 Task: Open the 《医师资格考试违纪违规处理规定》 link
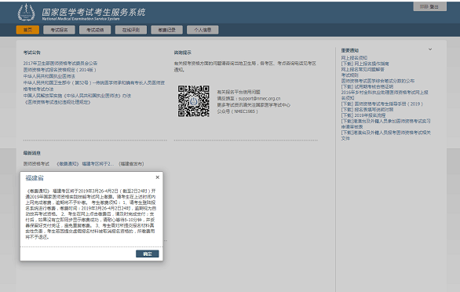click(57, 102)
